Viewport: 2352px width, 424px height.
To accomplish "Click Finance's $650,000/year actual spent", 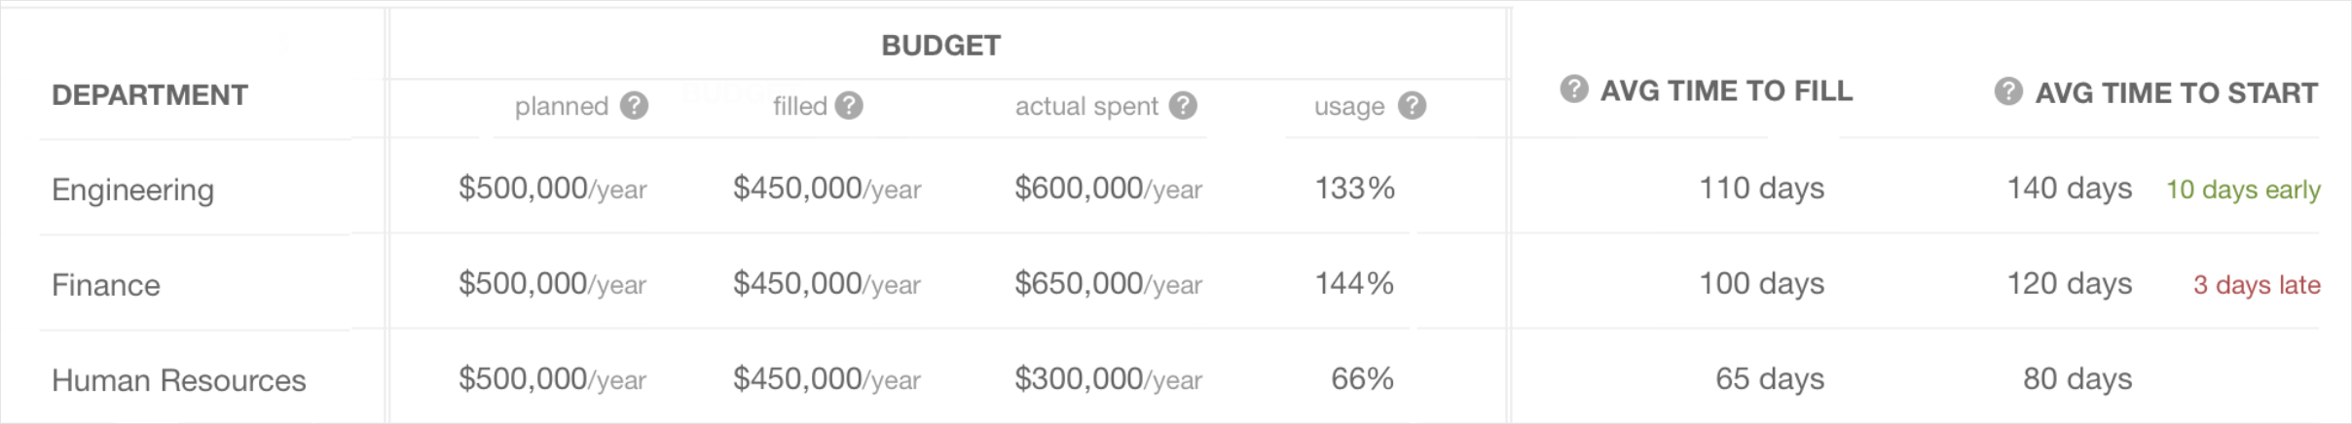I will point(1109,284).
